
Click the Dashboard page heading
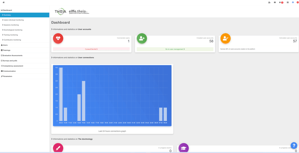point(60,22)
